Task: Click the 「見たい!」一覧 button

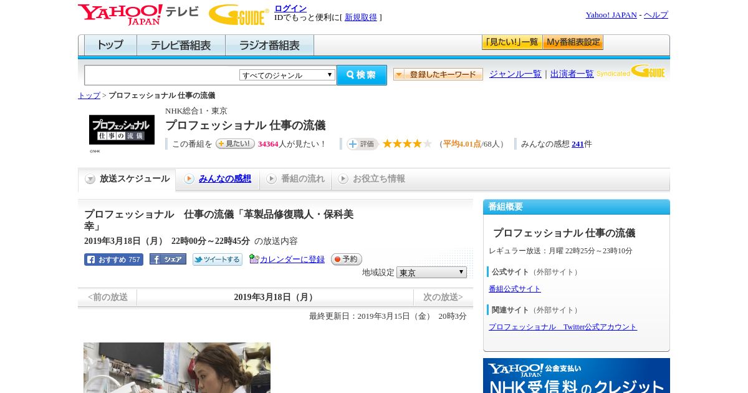Action: 512,42
